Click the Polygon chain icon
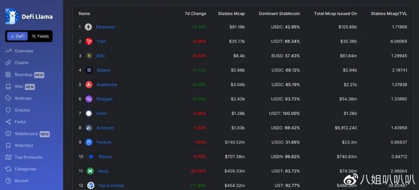The image size is (419, 190). (89, 99)
